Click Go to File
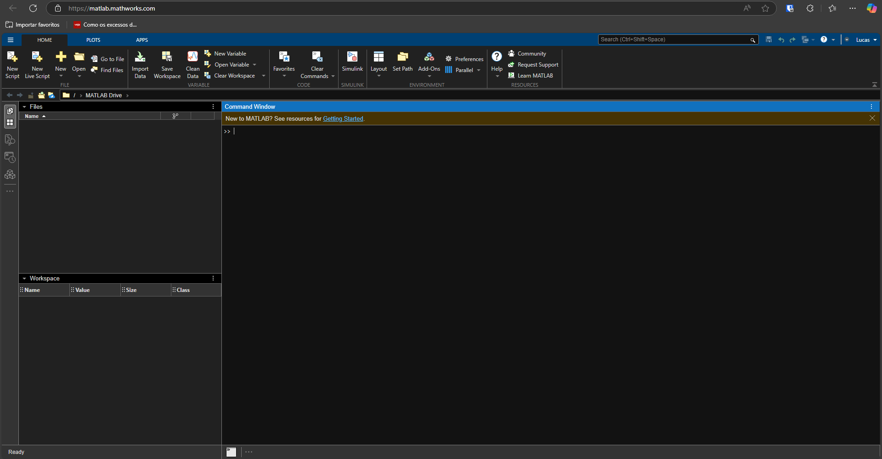Image resolution: width=882 pixels, height=459 pixels. pyautogui.click(x=107, y=59)
